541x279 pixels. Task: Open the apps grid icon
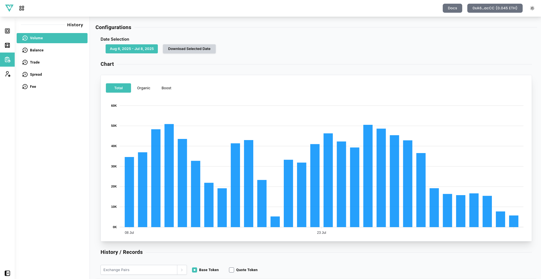coord(22,8)
